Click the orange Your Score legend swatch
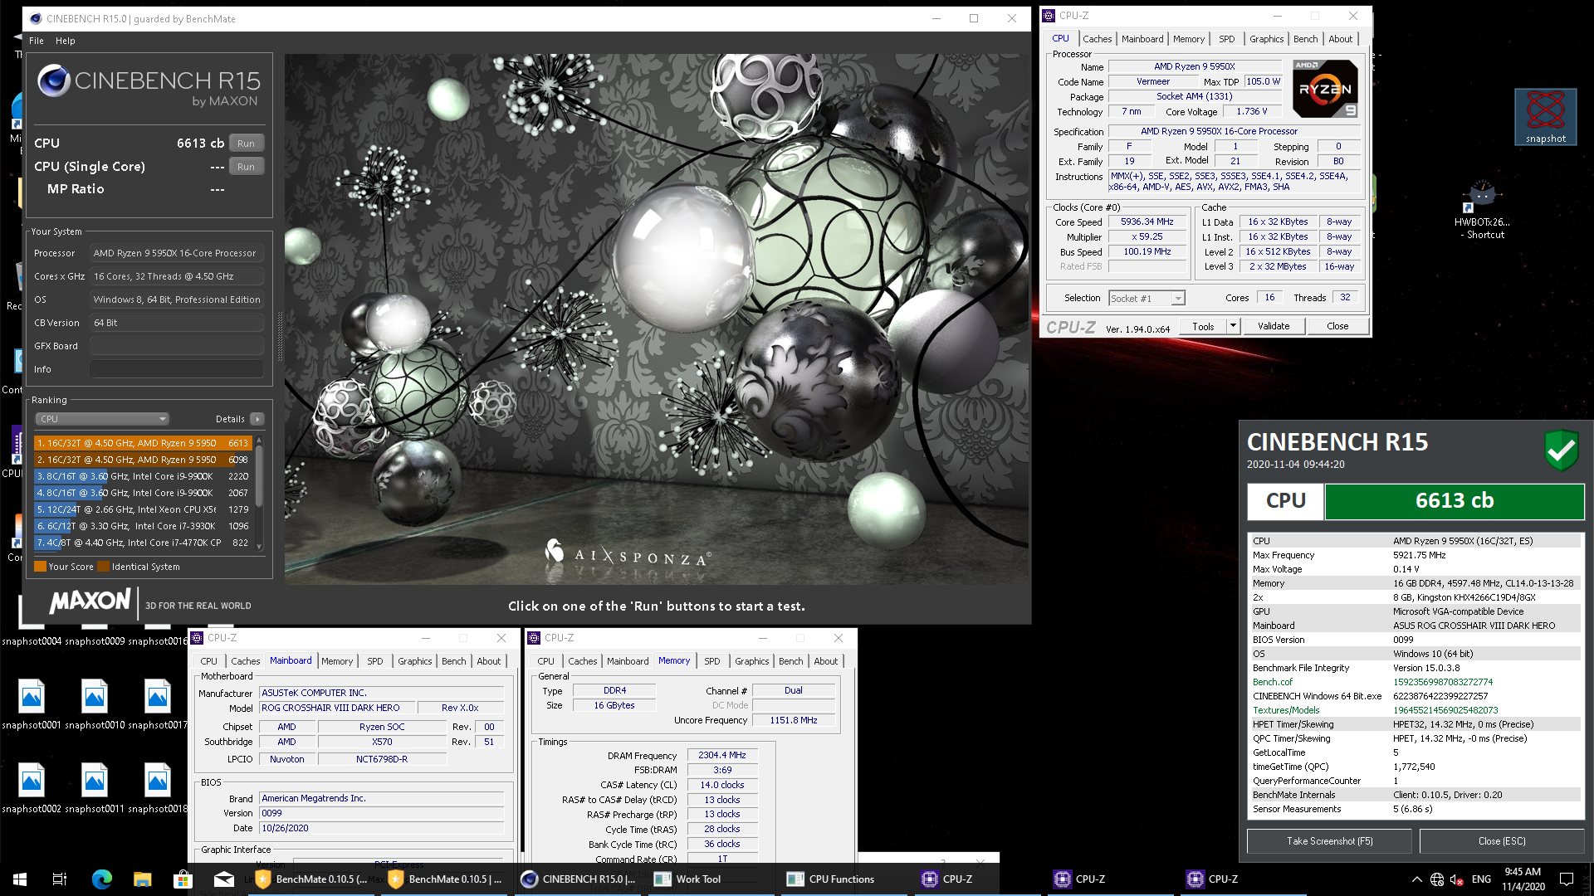1594x896 pixels. [40, 567]
